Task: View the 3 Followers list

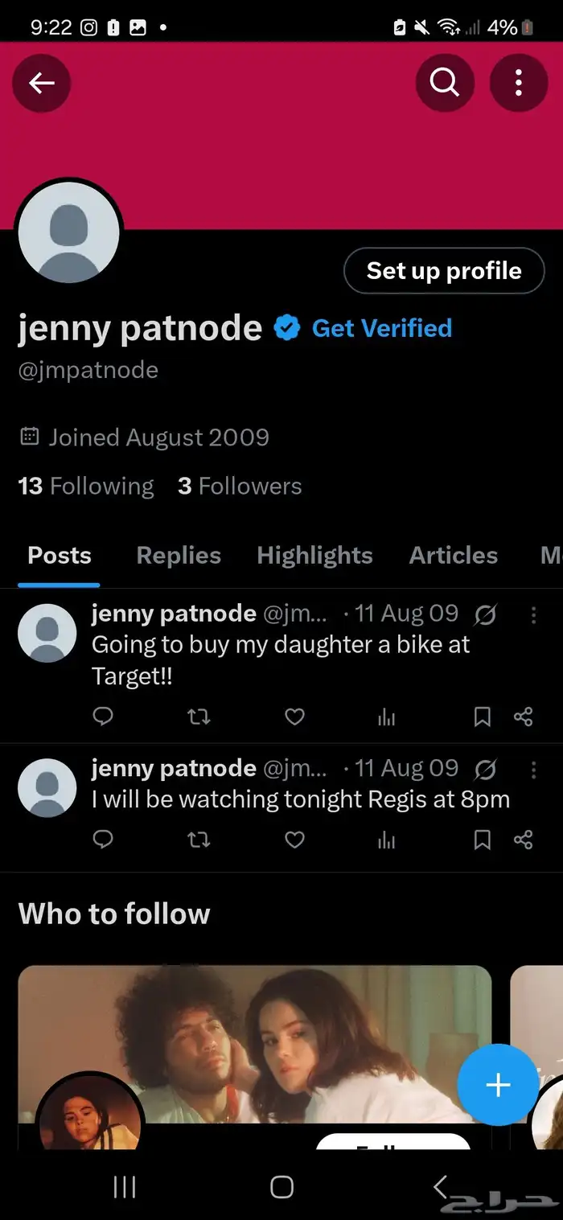Action: tap(240, 486)
